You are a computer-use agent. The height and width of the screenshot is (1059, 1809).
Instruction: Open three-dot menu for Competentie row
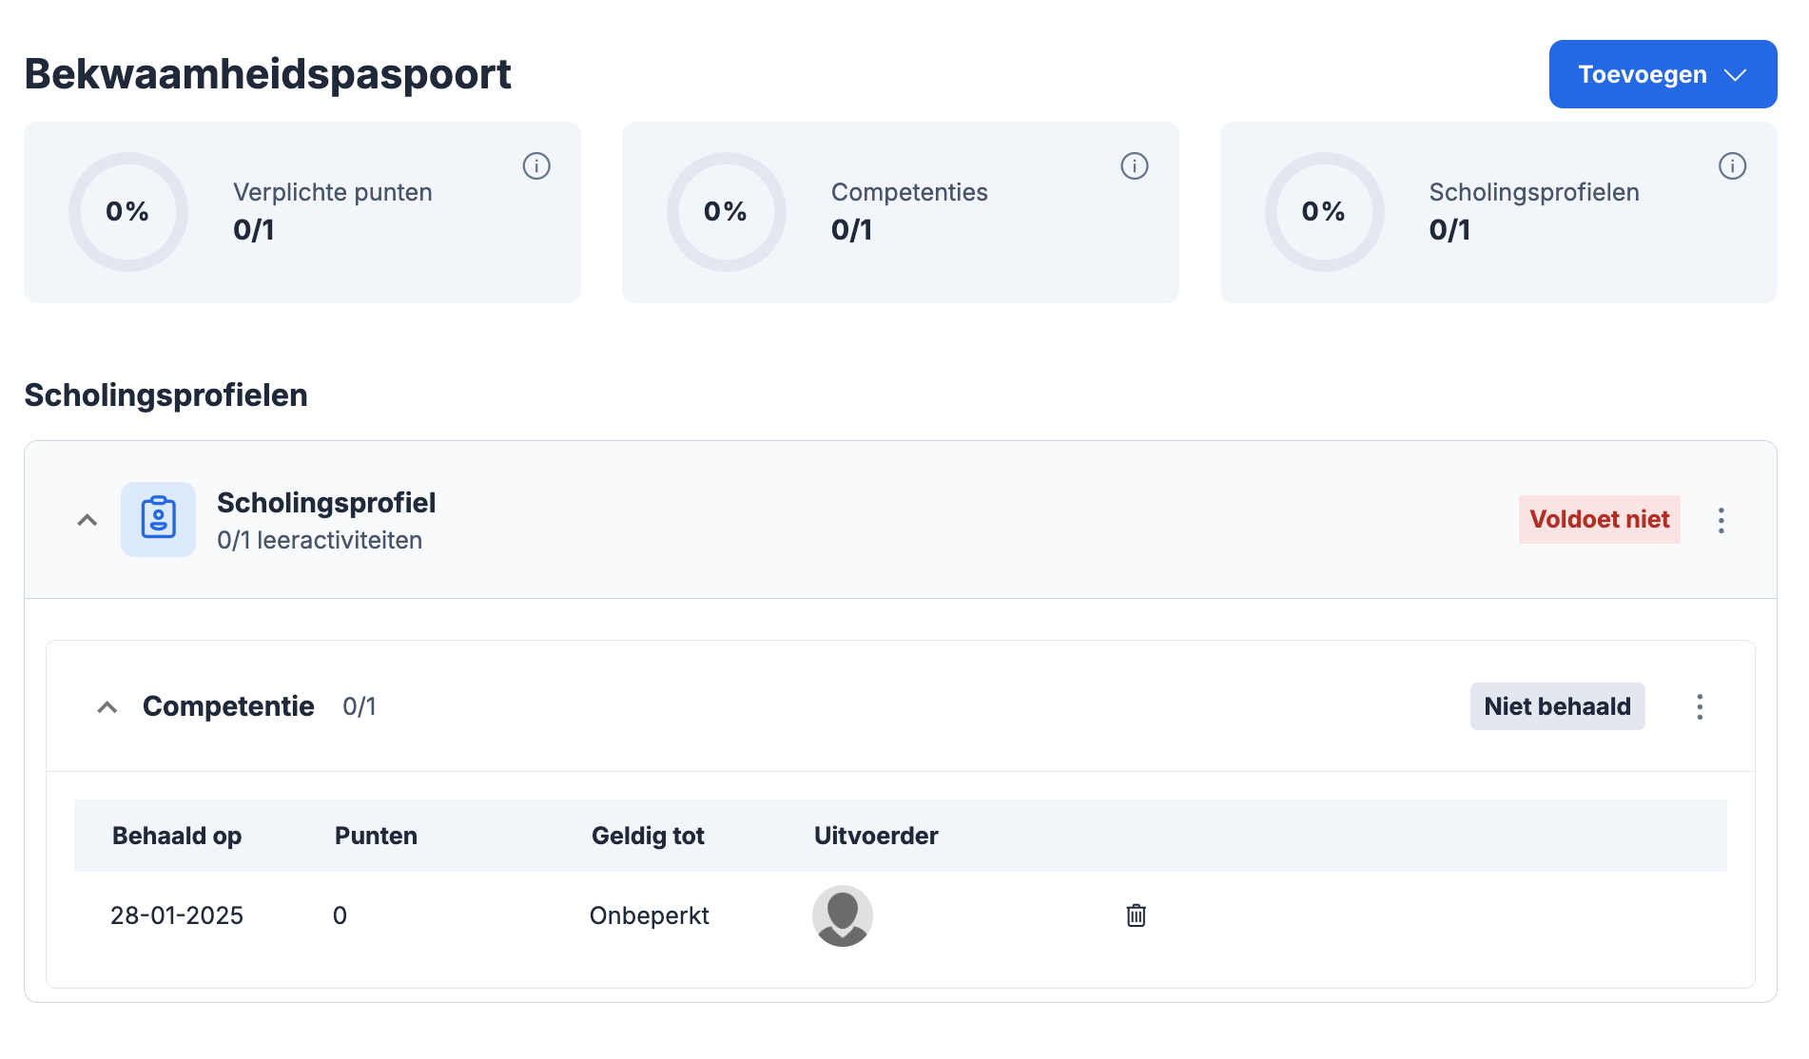point(1700,706)
